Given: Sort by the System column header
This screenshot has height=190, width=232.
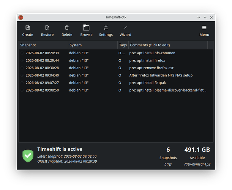Looking at the screenshot, I should click(93, 45).
